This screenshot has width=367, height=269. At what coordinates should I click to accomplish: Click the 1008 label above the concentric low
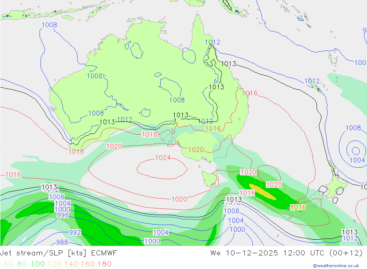click(x=353, y=128)
